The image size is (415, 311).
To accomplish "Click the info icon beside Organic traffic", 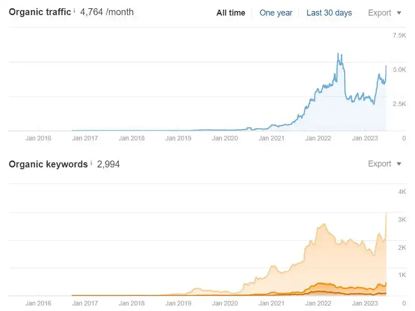I will pyautogui.click(x=75, y=10).
